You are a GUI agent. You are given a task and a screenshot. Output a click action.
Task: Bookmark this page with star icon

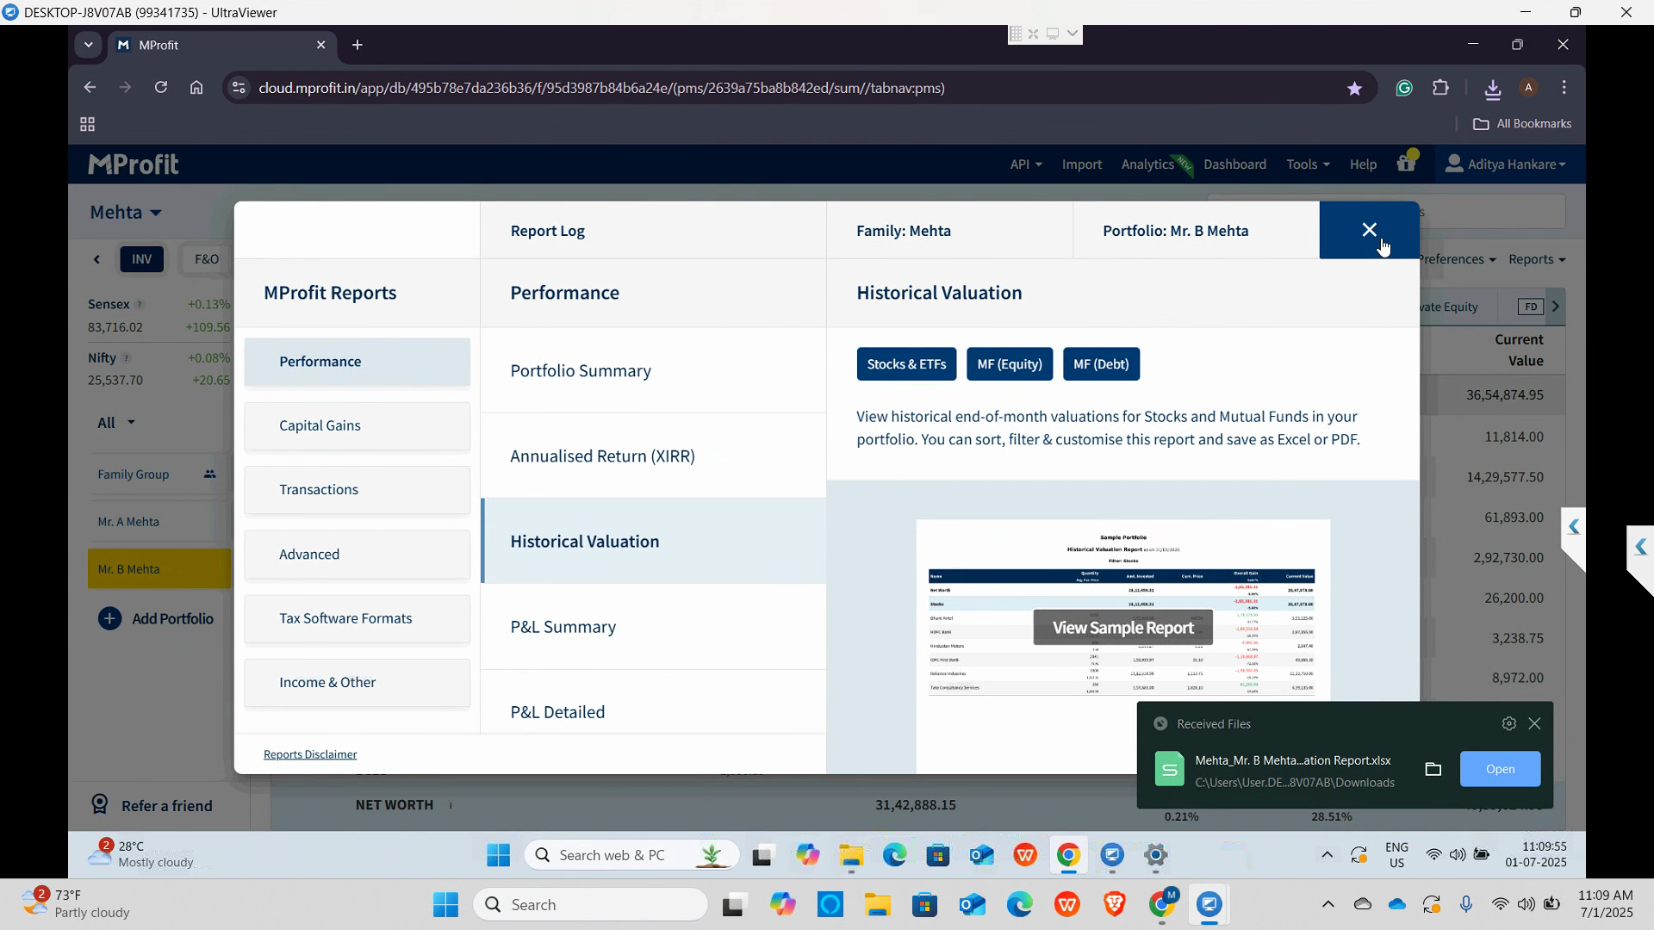click(1354, 88)
